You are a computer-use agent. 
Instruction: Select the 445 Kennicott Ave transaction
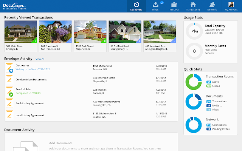[160, 31]
